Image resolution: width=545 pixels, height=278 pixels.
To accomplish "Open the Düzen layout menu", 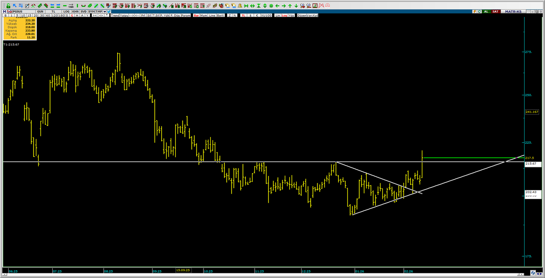I will click(x=302, y=15).
